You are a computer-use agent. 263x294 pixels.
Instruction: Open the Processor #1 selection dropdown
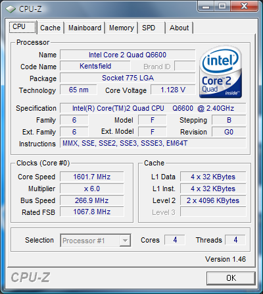click(95, 241)
